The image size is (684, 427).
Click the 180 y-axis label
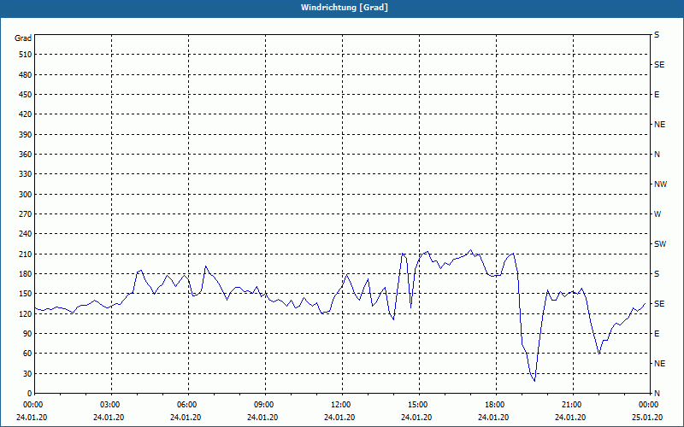tap(26, 274)
